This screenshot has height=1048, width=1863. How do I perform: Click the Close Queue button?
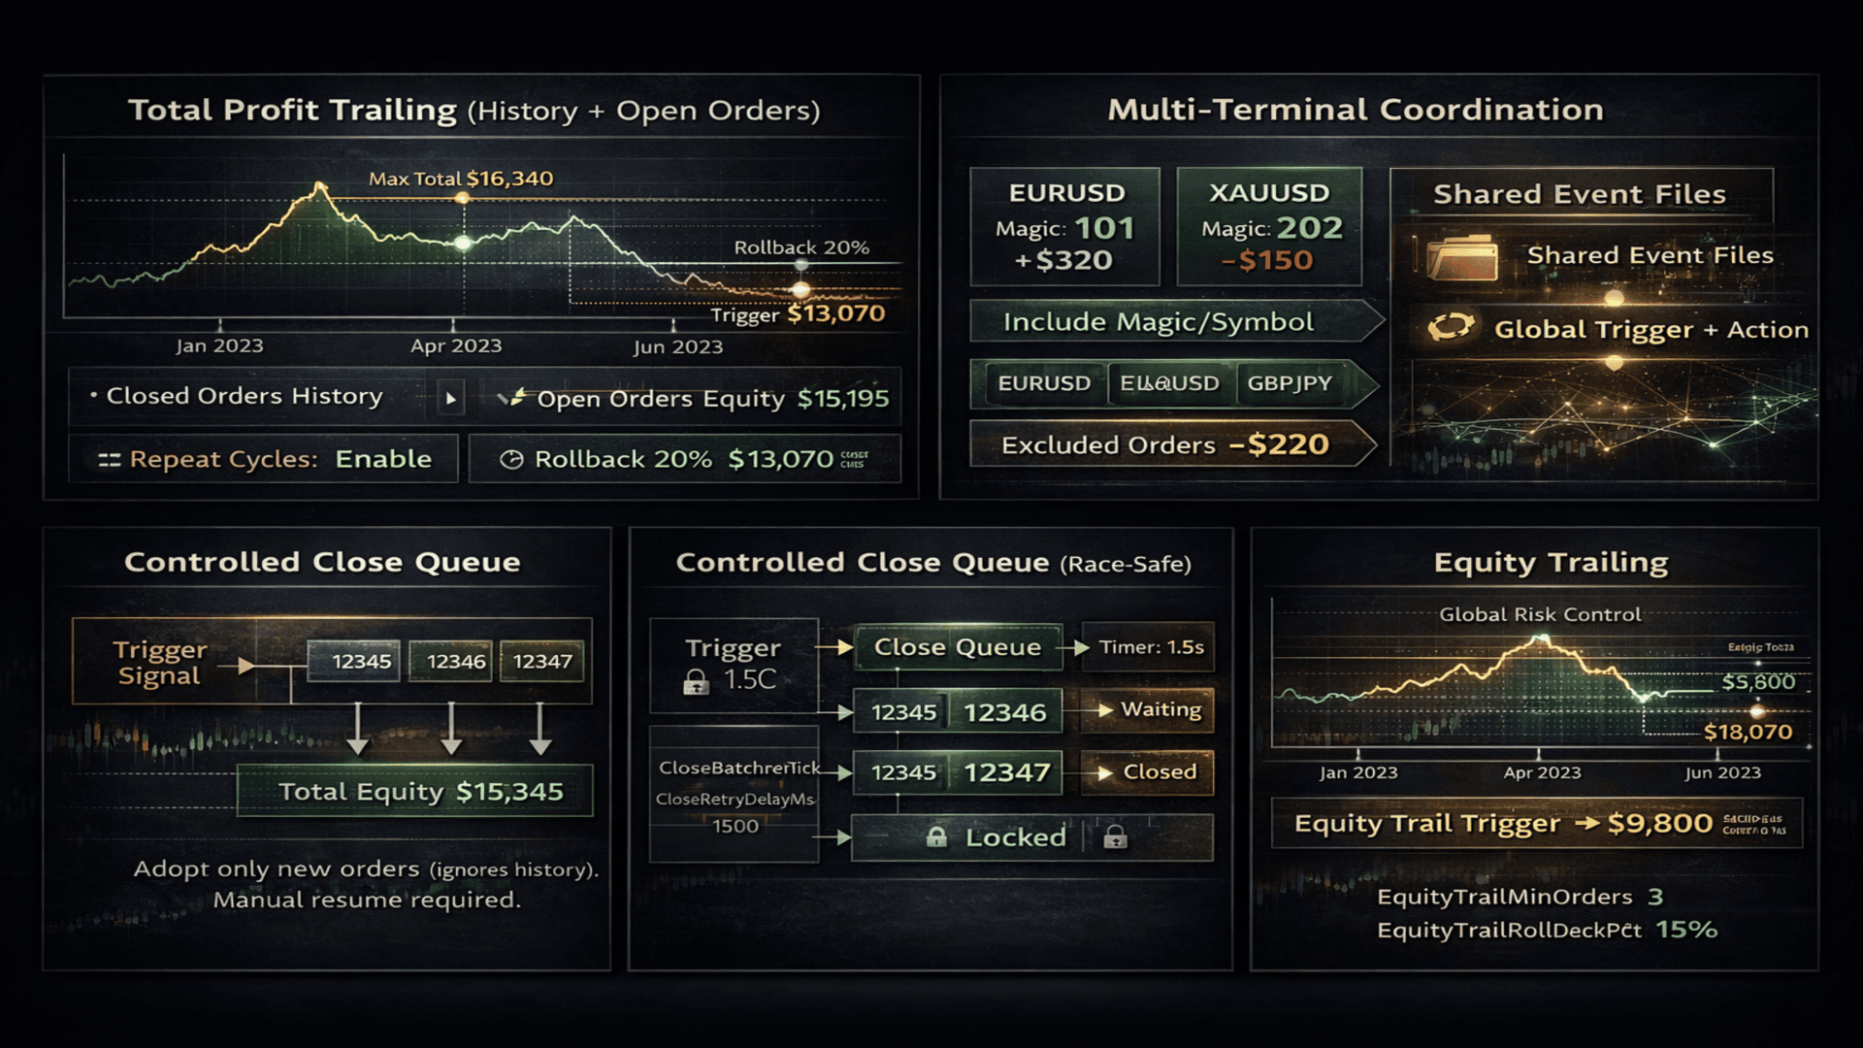click(957, 647)
